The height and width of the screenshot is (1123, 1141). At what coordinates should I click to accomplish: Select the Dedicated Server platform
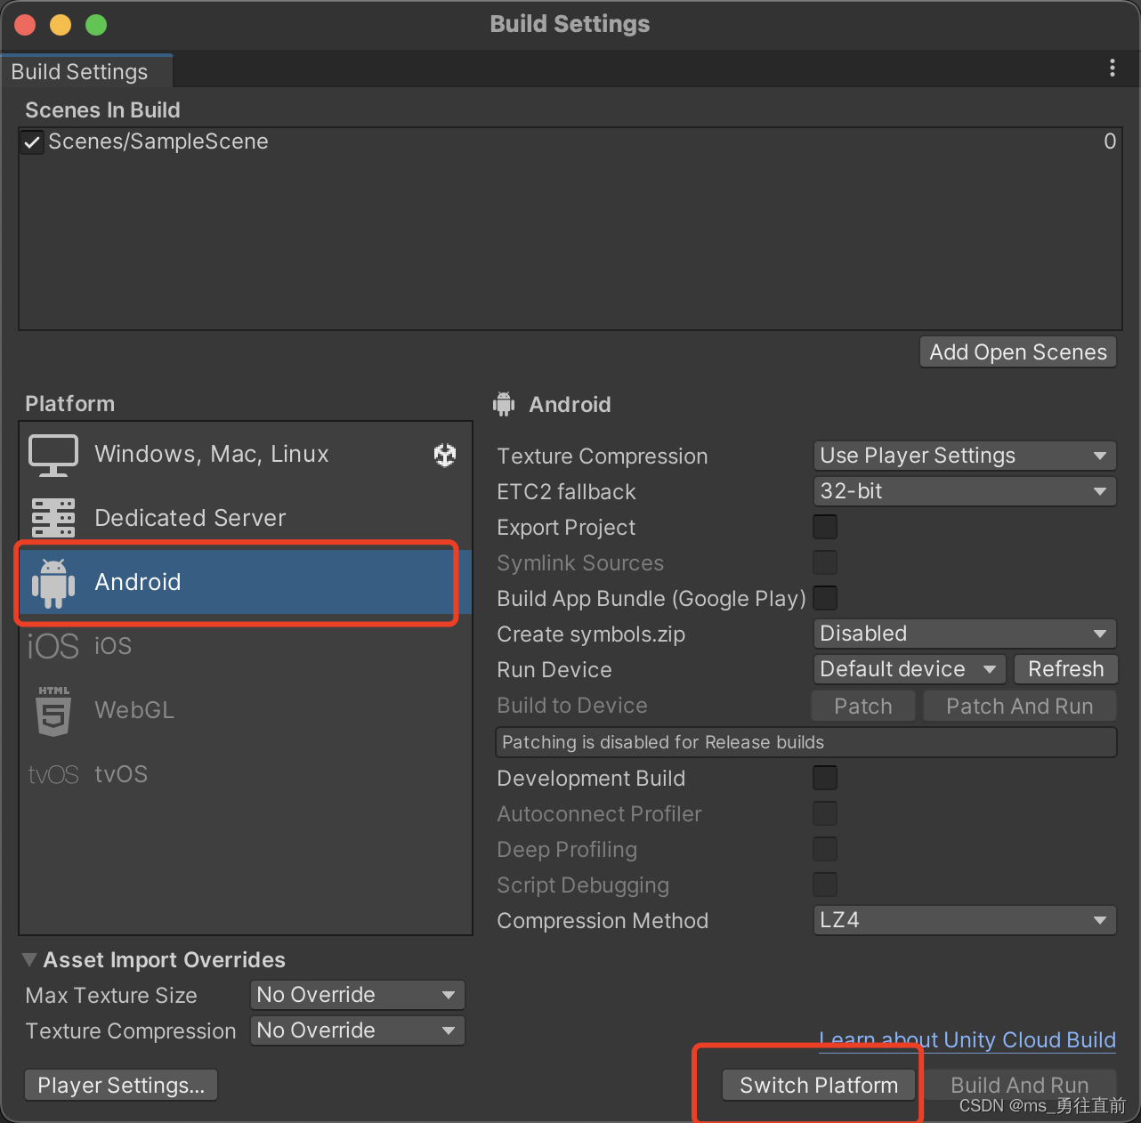(246, 518)
